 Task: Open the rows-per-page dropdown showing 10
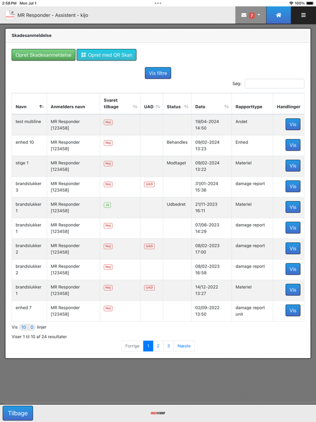coord(27,327)
